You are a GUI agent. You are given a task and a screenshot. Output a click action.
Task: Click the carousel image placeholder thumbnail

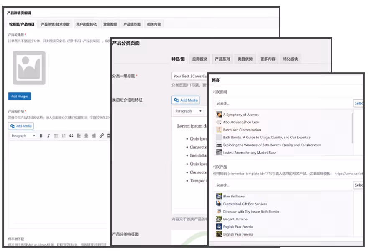(x=29, y=68)
